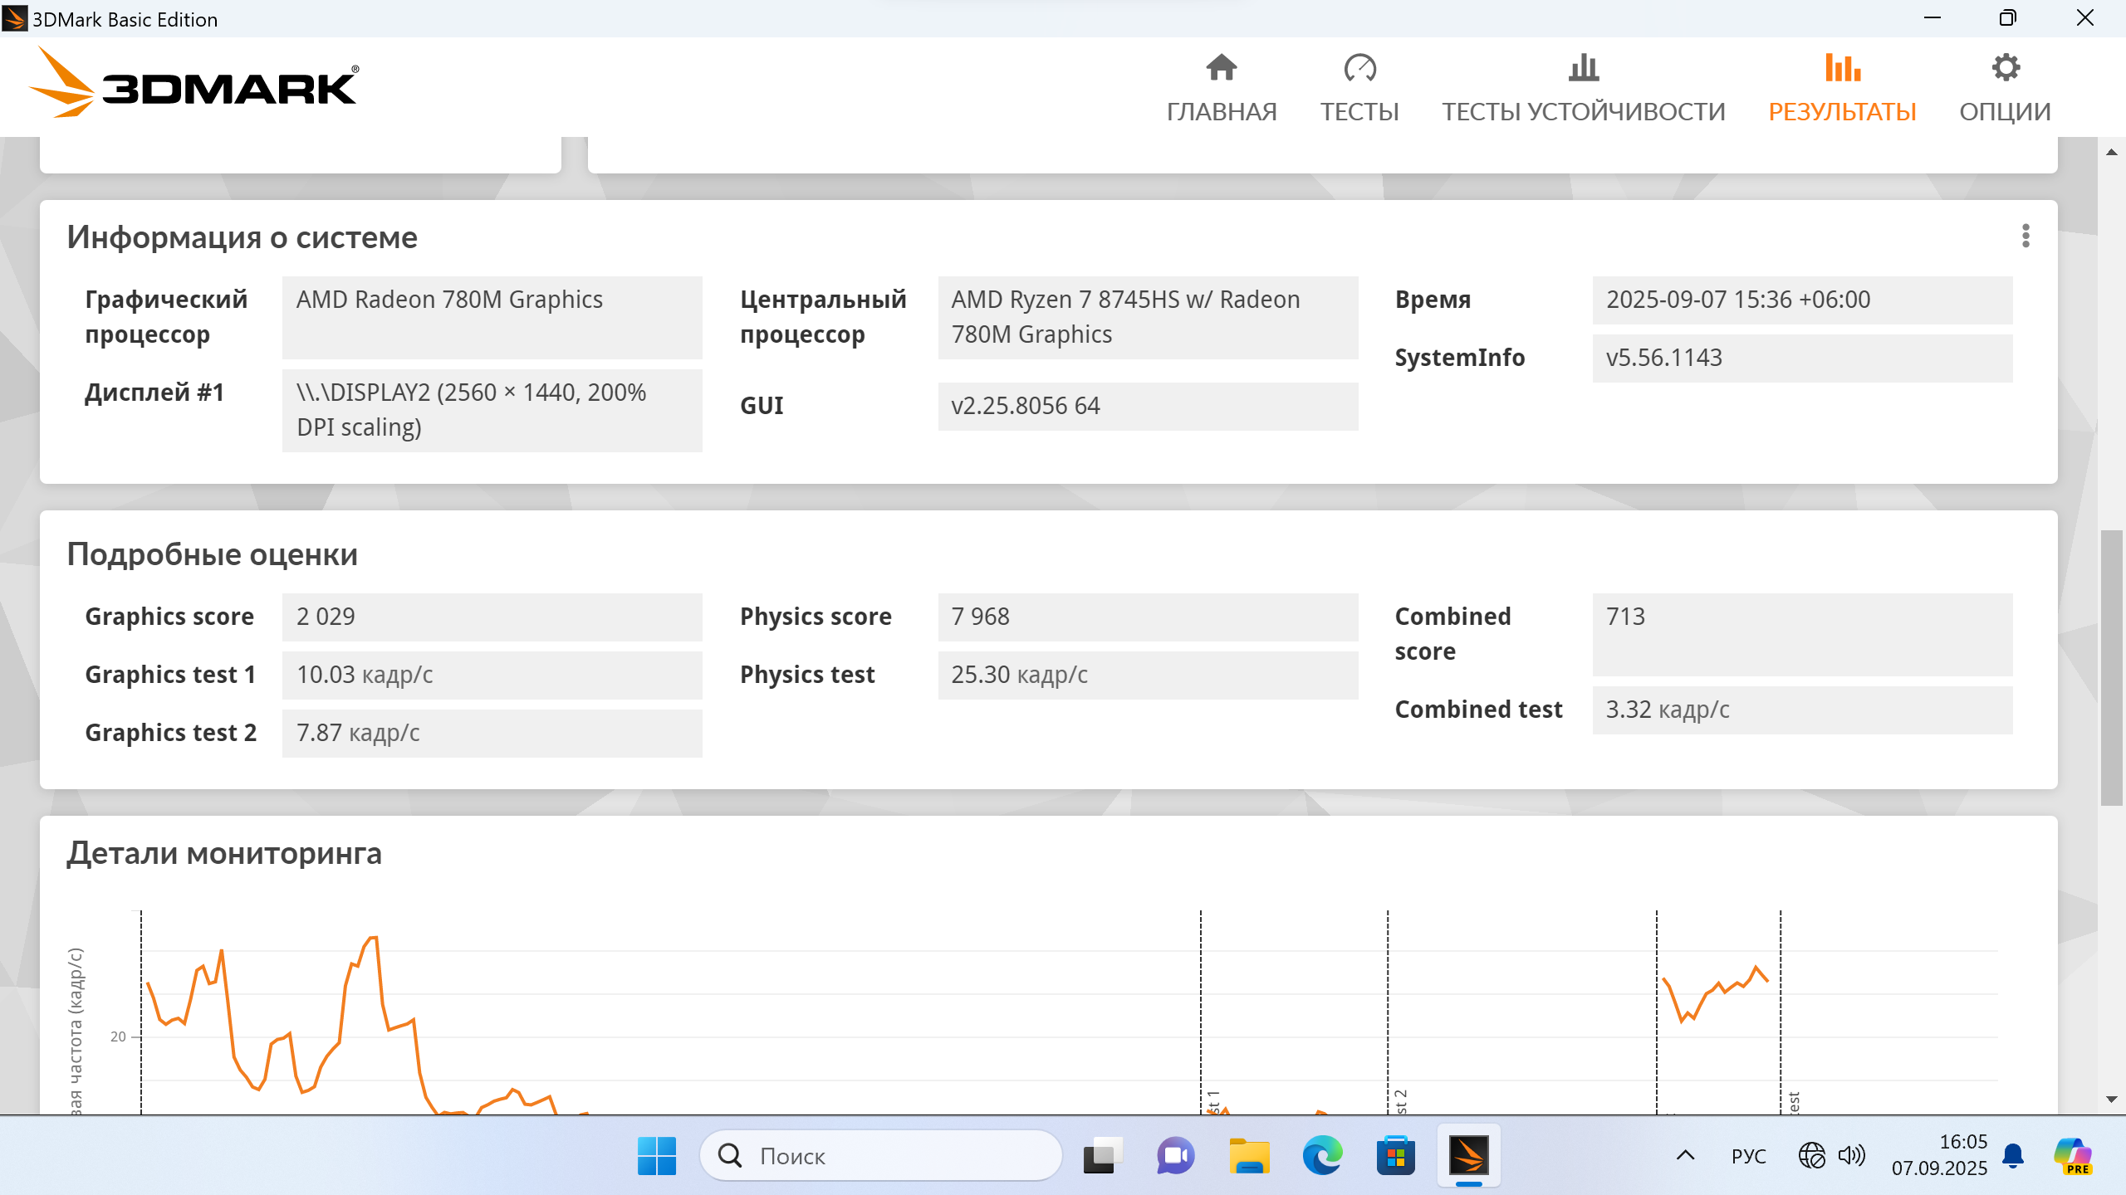Select the ГЛАВНАЯ tab label
Viewport: 2126px width, 1195px height.
[x=1222, y=112]
